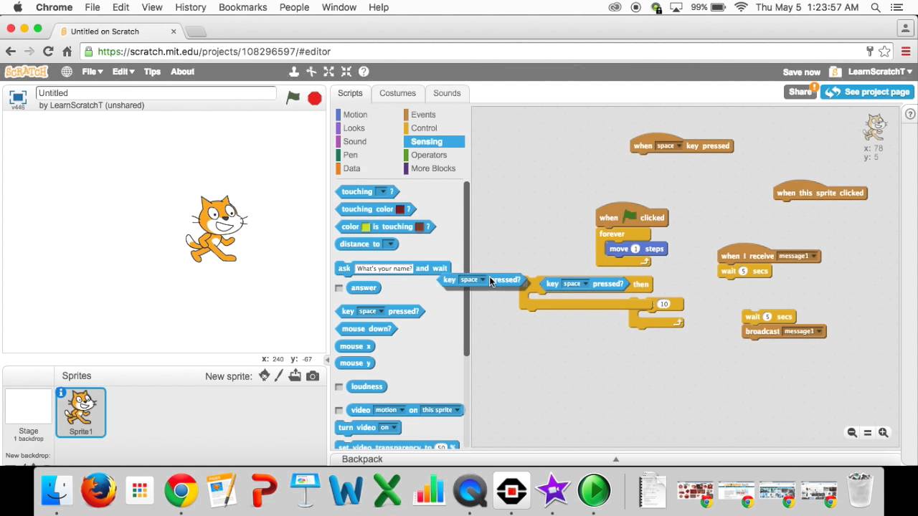Take new sprite from camera icon

point(312,376)
